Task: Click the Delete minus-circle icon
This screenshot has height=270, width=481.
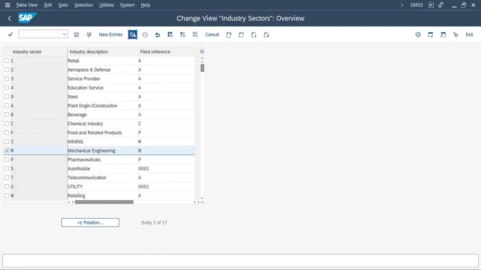Action: (145, 34)
